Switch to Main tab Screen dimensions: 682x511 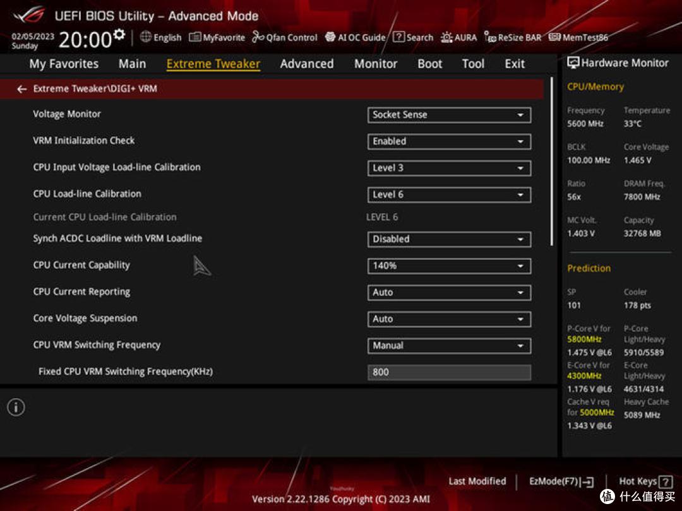point(132,64)
